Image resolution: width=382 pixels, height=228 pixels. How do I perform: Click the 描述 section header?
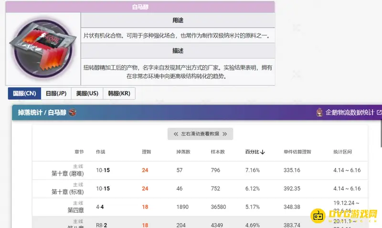click(178, 51)
